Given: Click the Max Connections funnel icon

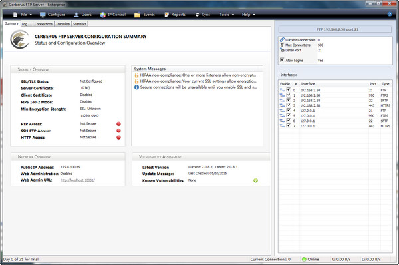Looking at the screenshot, I should tap(282, 45).
